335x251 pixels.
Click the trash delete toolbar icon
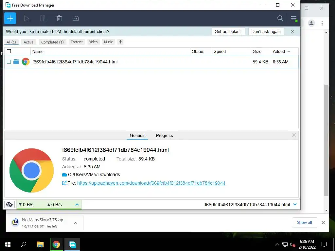click(59, 19)
